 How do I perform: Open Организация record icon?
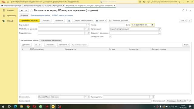tap(160, 29)
